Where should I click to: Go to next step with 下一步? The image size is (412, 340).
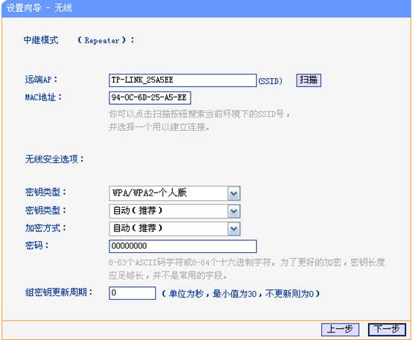tap(387, 330)
